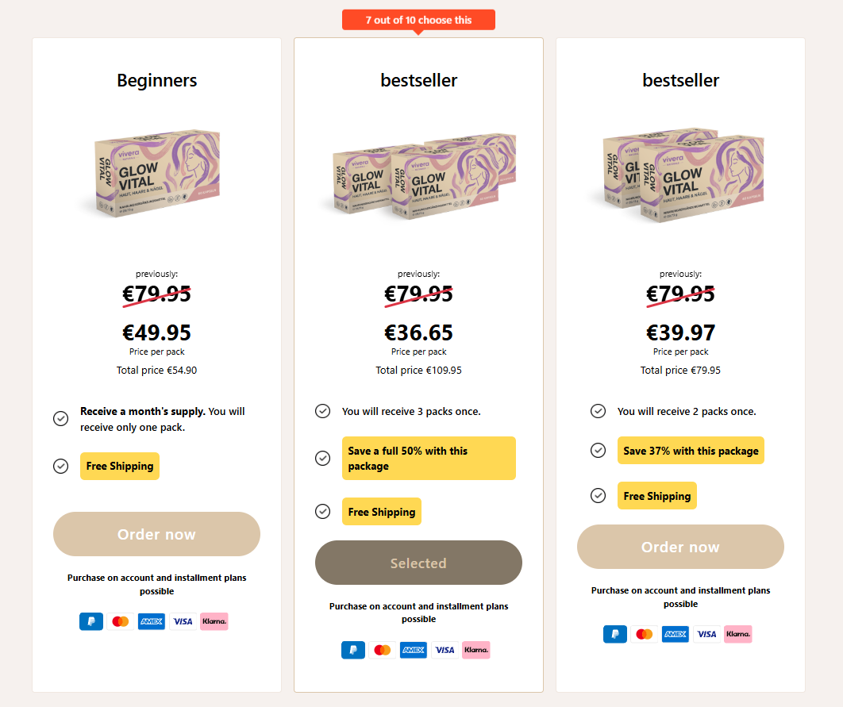843x707 pixels.
Task: Click the Klarna icon in the Beginners card
Action: click(214, 621)
